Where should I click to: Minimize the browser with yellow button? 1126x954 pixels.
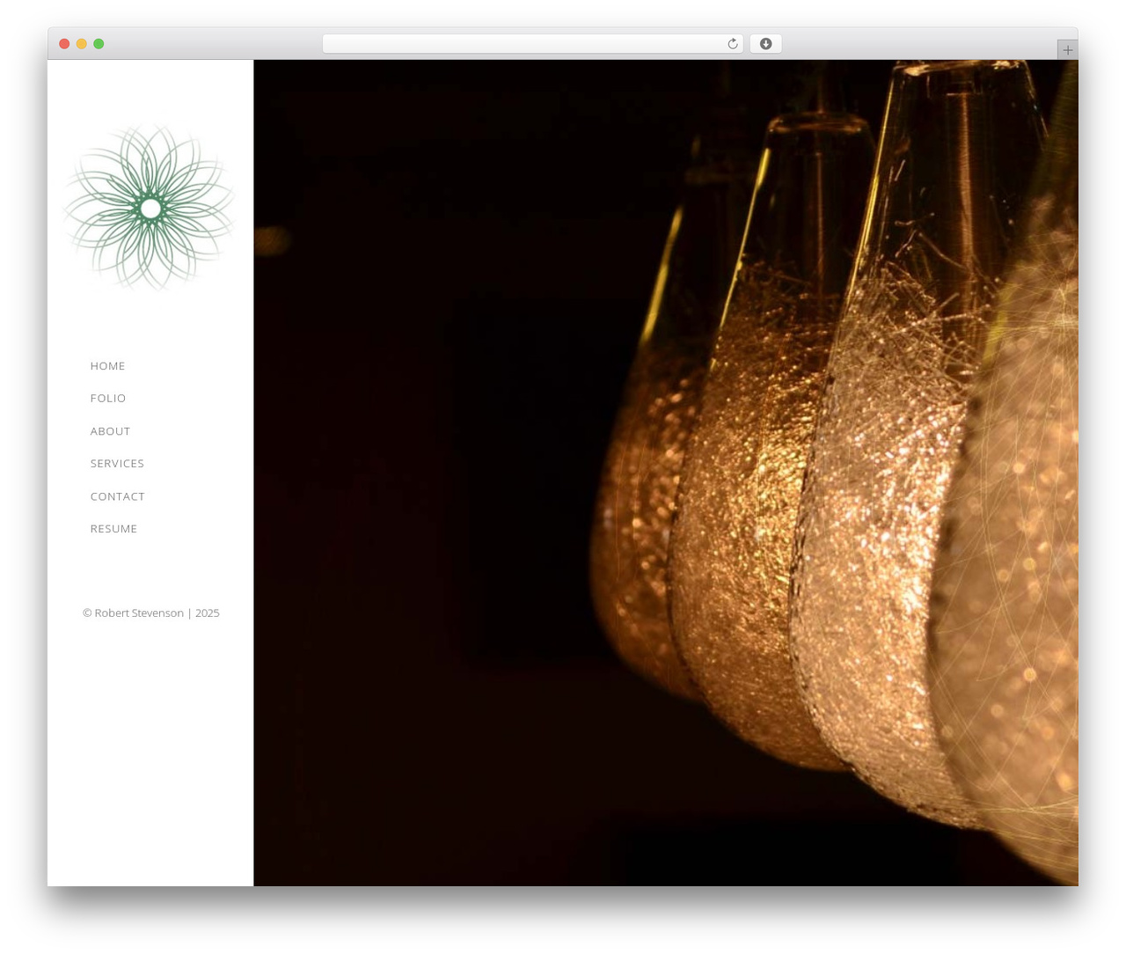tap(82, 44)
